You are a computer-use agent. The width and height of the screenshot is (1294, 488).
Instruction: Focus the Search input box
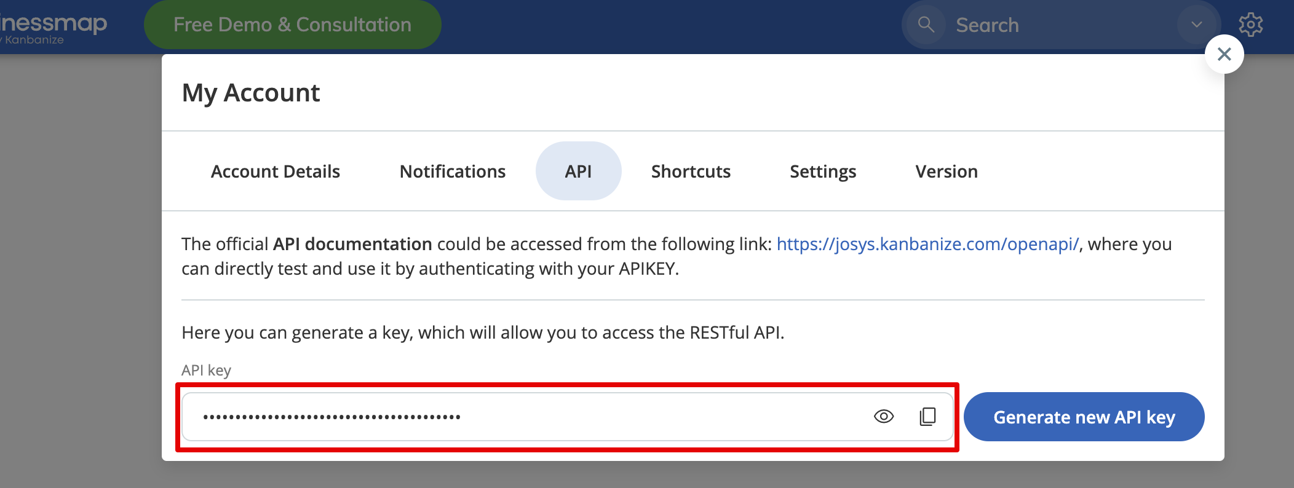(1058, 25)
